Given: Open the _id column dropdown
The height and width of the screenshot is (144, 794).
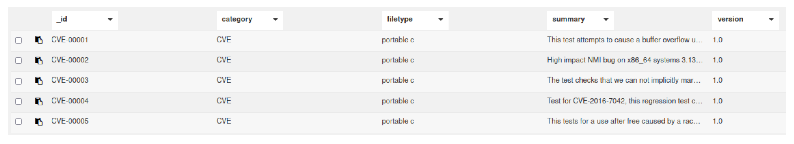Looking at the screenshot, I should click(110, 20).
